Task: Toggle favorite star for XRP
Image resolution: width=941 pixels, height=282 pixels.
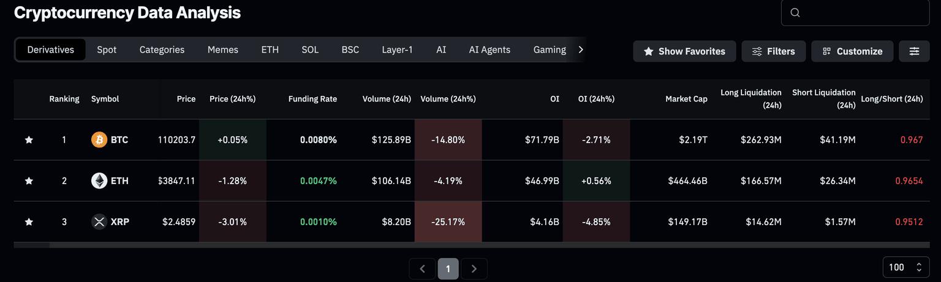Action: pos(29,222)
